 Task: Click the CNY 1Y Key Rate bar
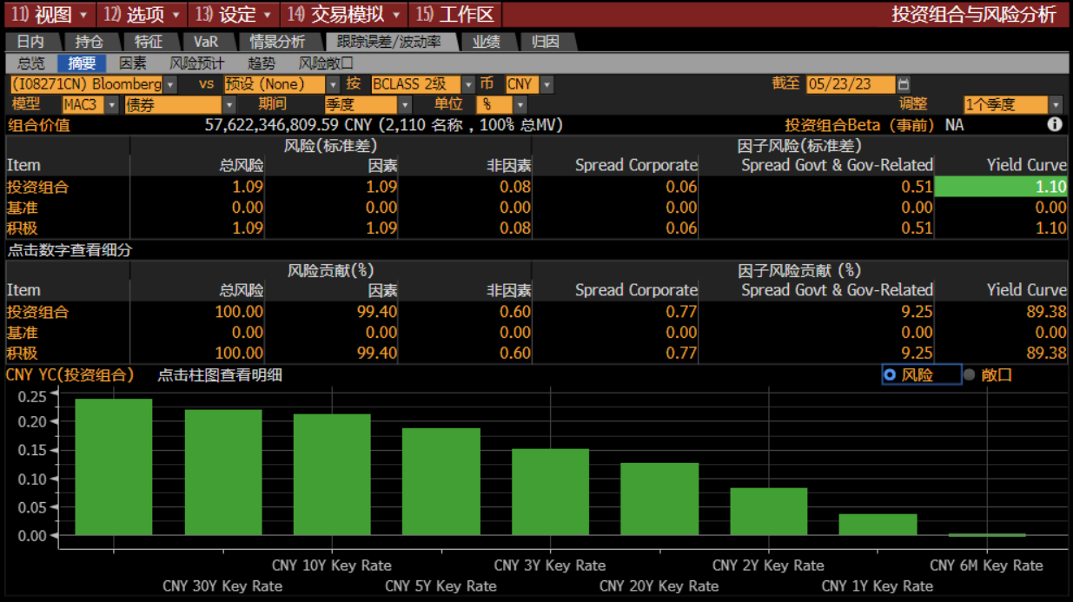[x=878, y=525]
